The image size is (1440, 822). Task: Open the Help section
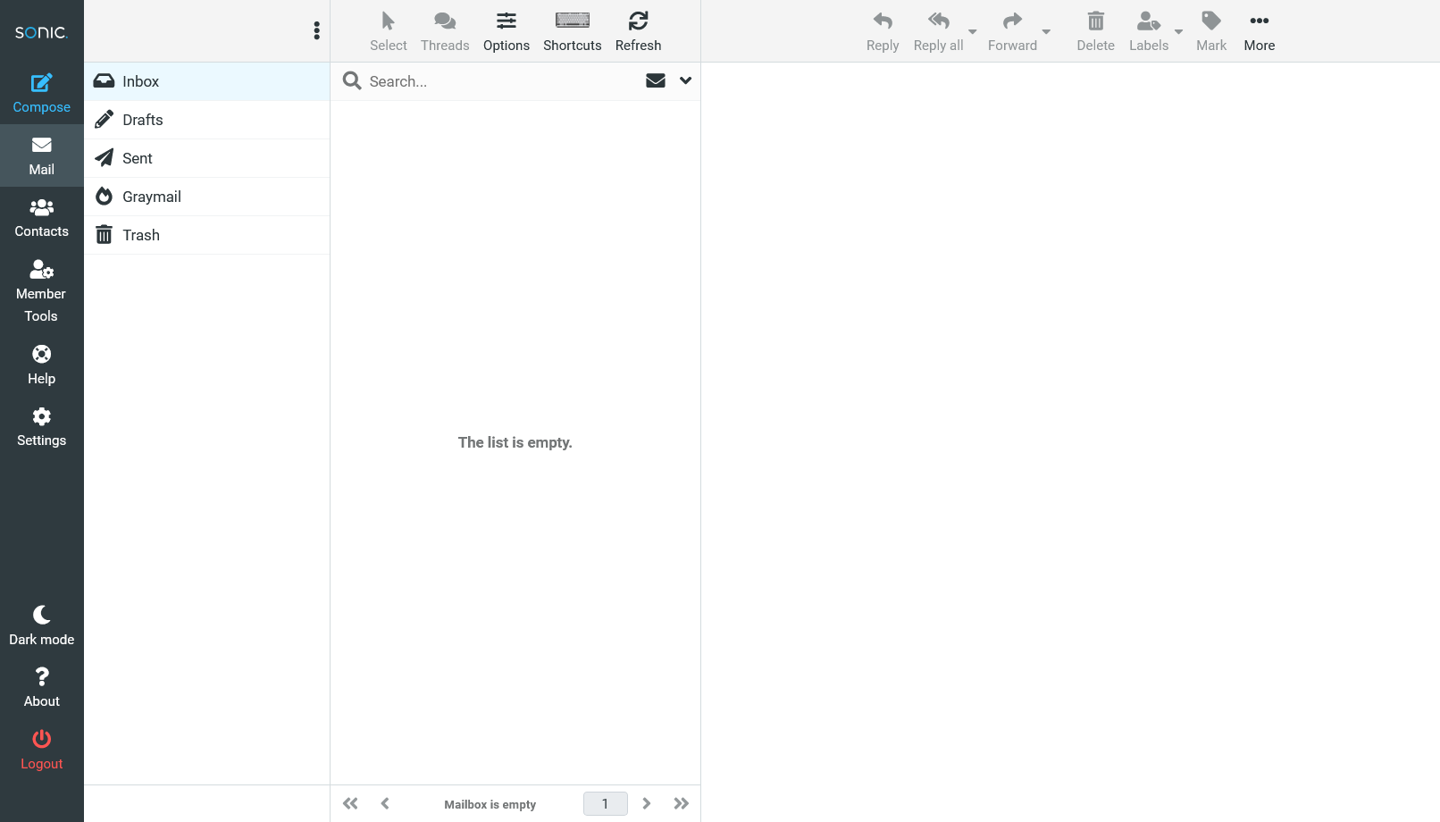click(x=42, y=365)
